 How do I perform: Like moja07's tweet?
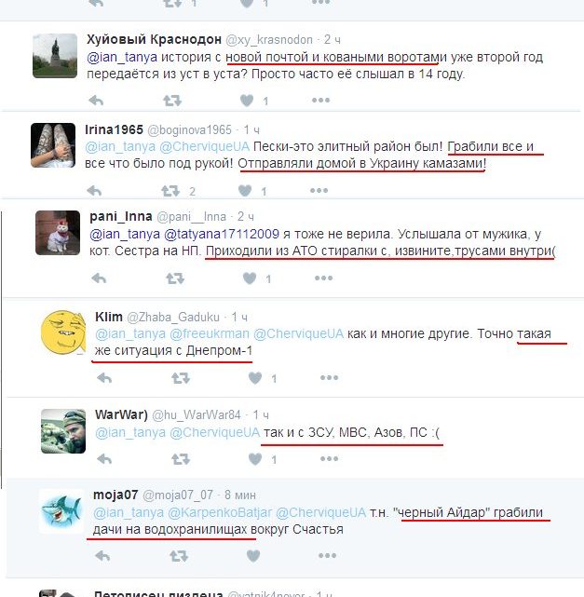pyautogui.click(x=253, y=556)
